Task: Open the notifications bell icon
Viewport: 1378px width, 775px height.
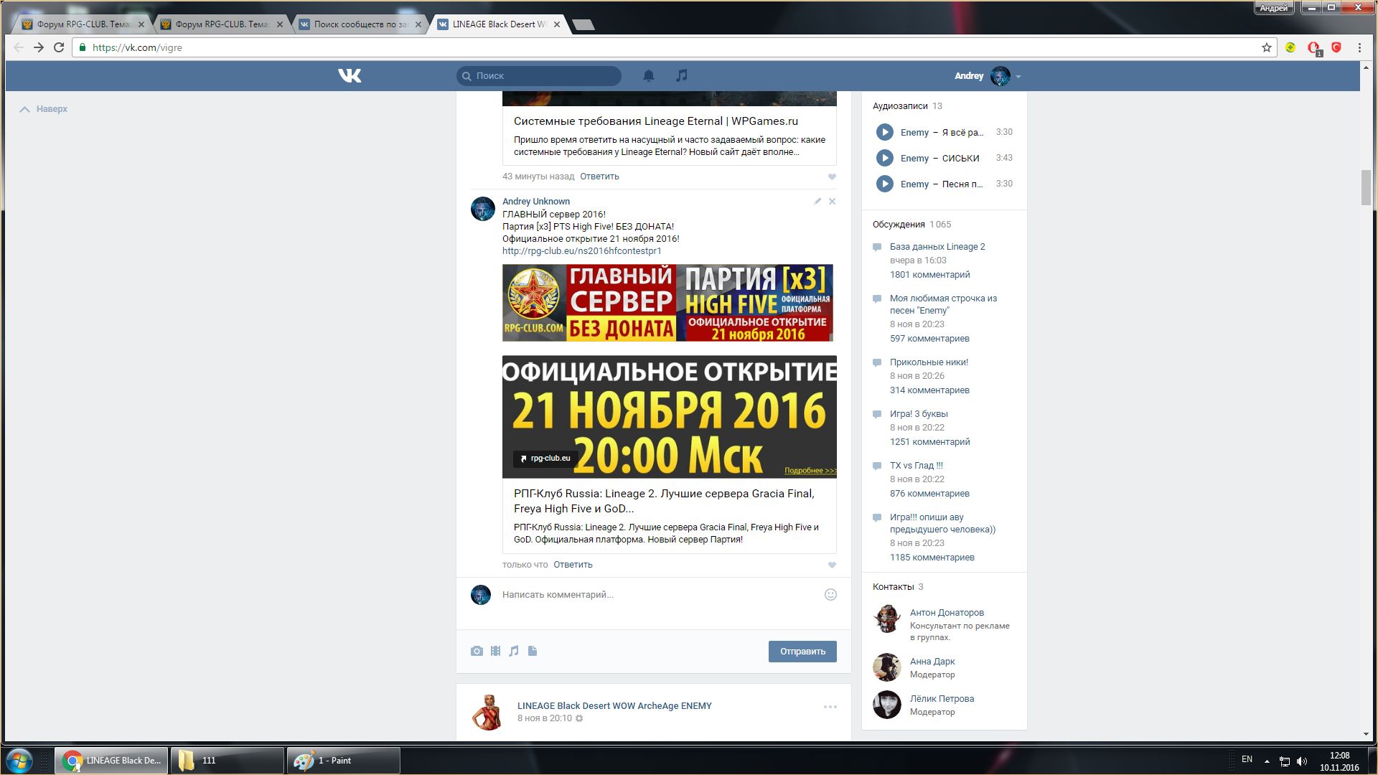Action: point(648,75)
